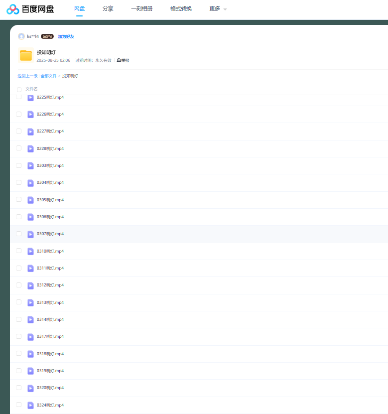
Task: Check the box for 0228明灯.mp4
Action: coord(19,148)
